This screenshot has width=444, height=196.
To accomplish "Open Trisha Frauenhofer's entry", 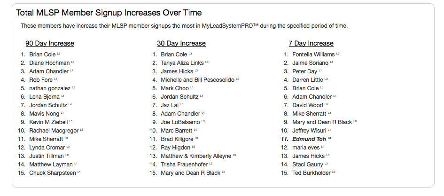I will click(x=184, y=165).
